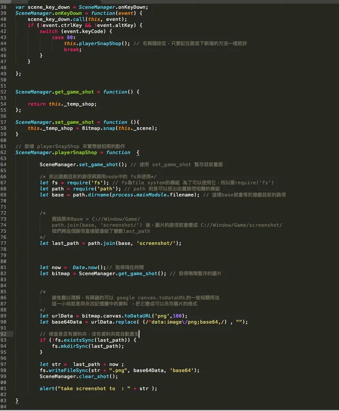The width and height of the screenshot is (339, 411).
Task: Click line number 62 in the gutter
Action: [4, 152]
